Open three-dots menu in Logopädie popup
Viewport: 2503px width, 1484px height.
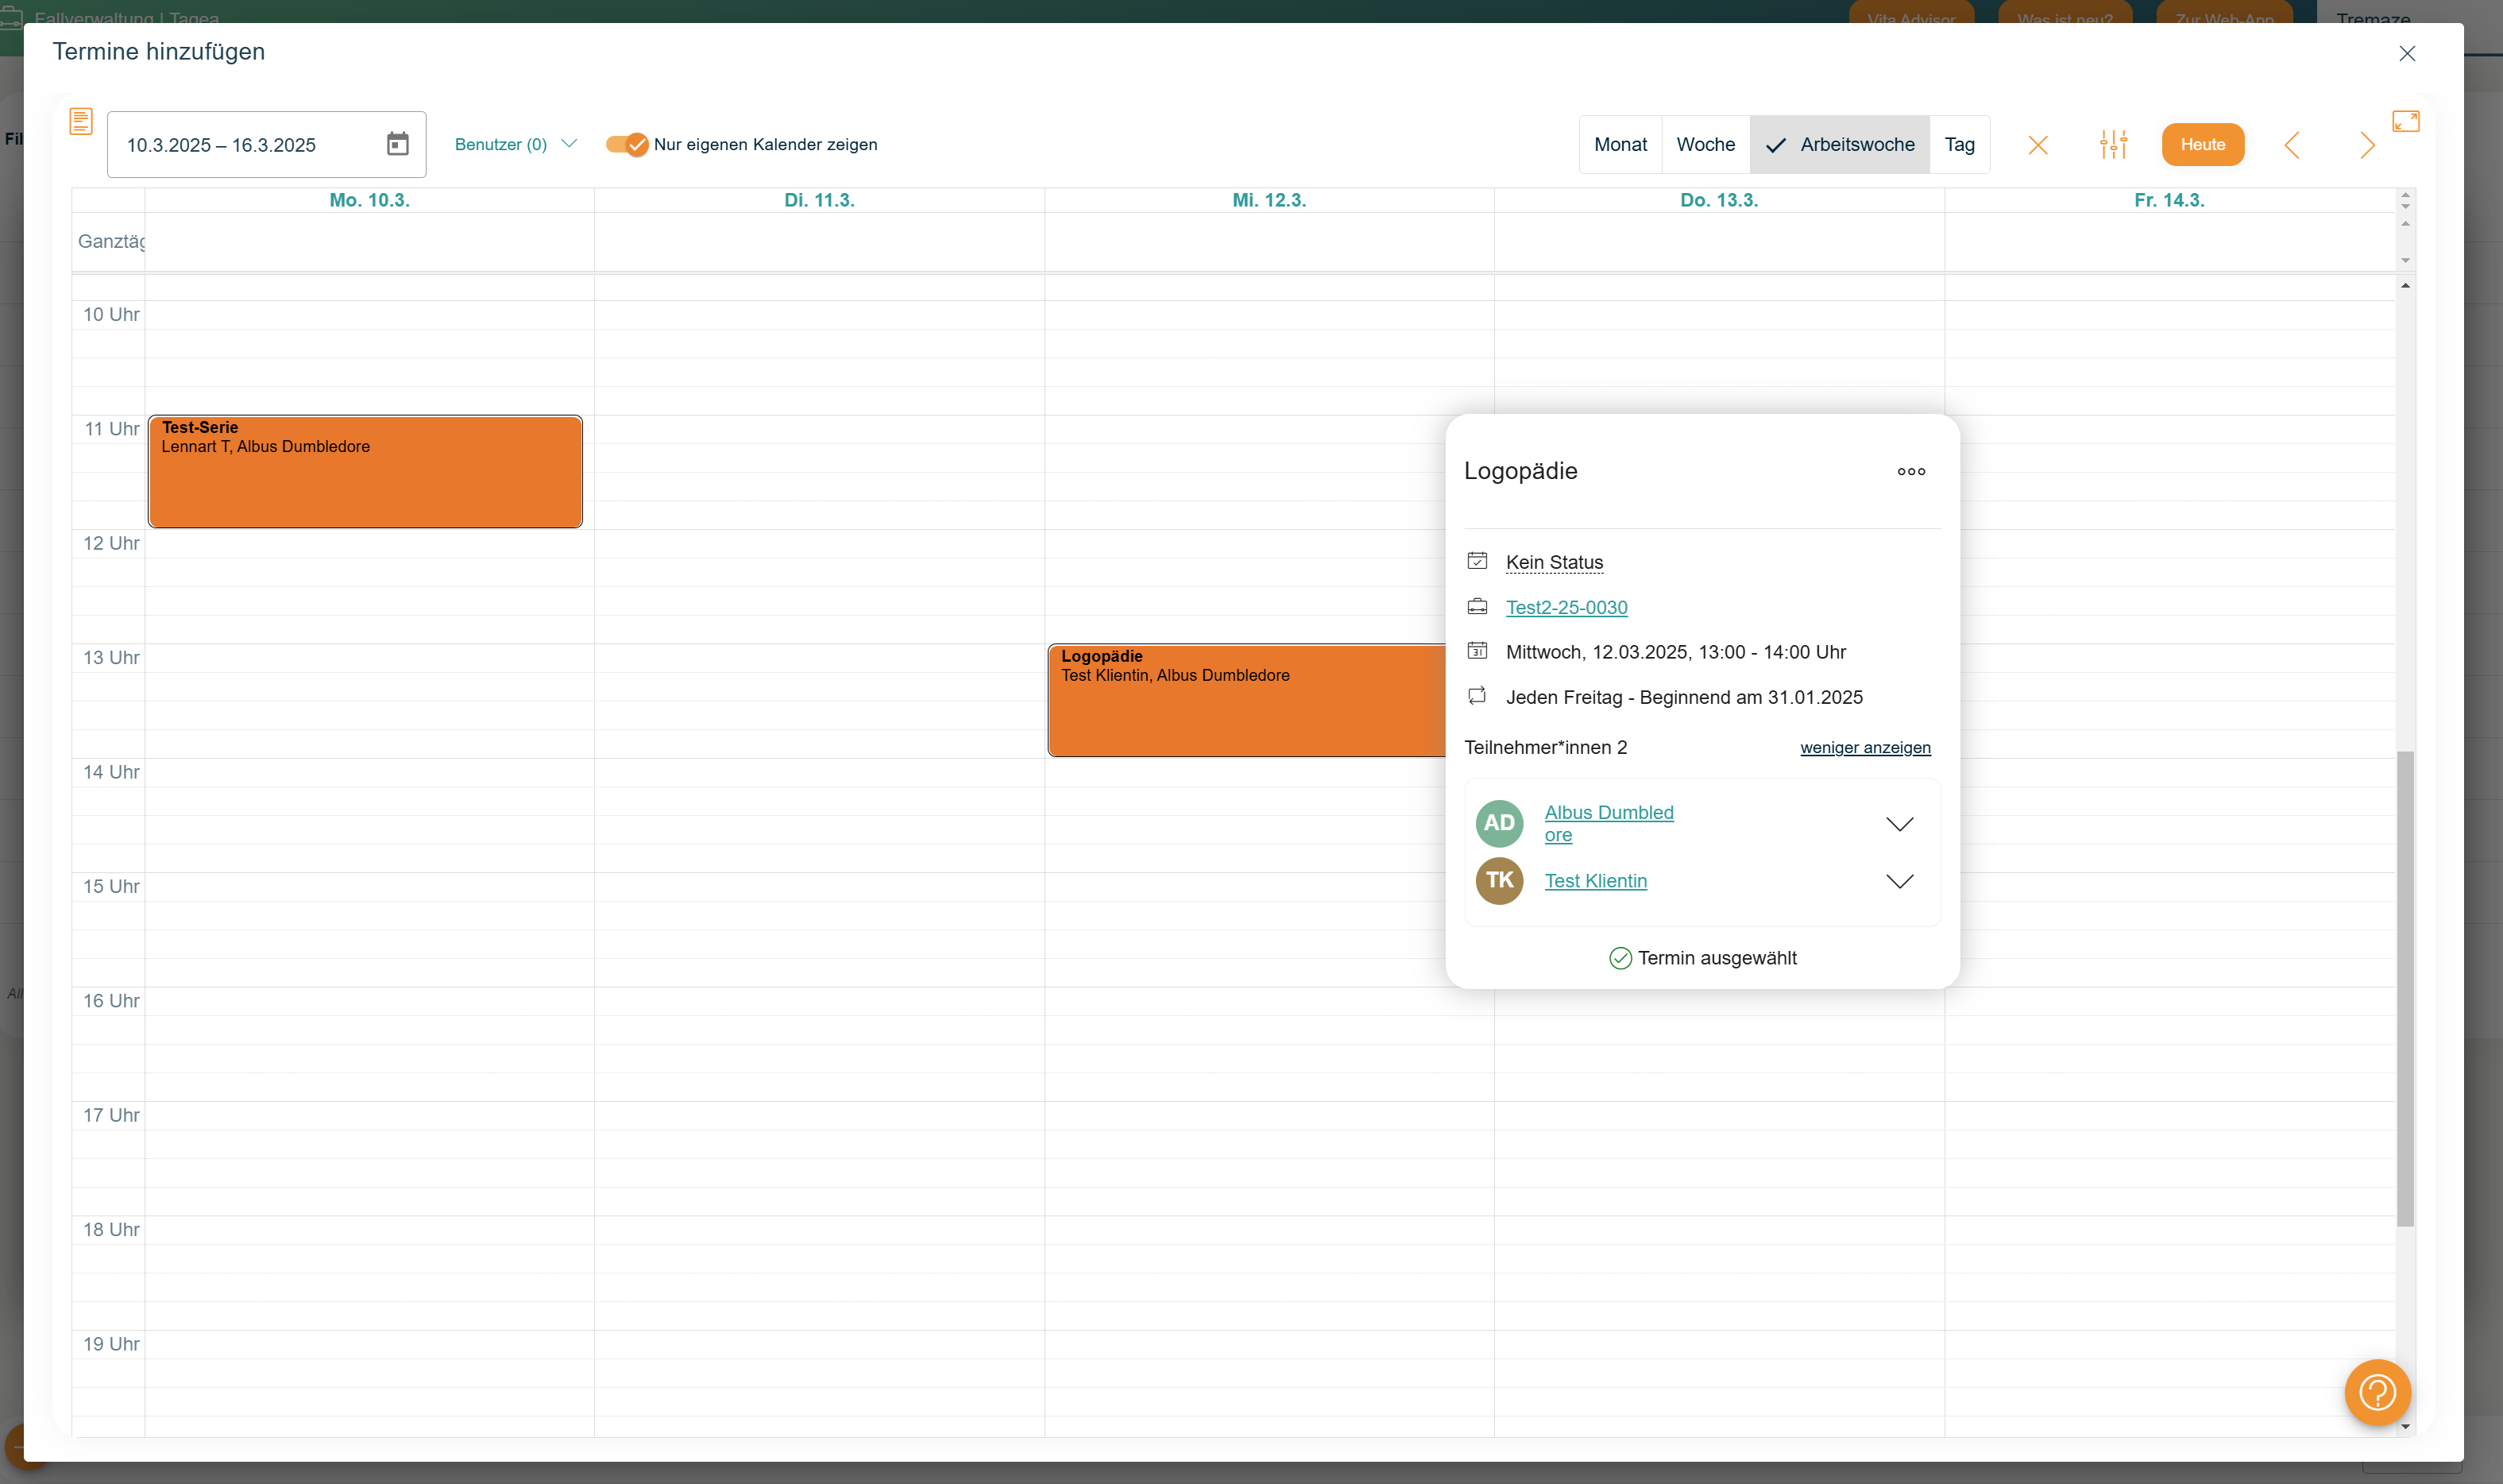(1910, 471)
